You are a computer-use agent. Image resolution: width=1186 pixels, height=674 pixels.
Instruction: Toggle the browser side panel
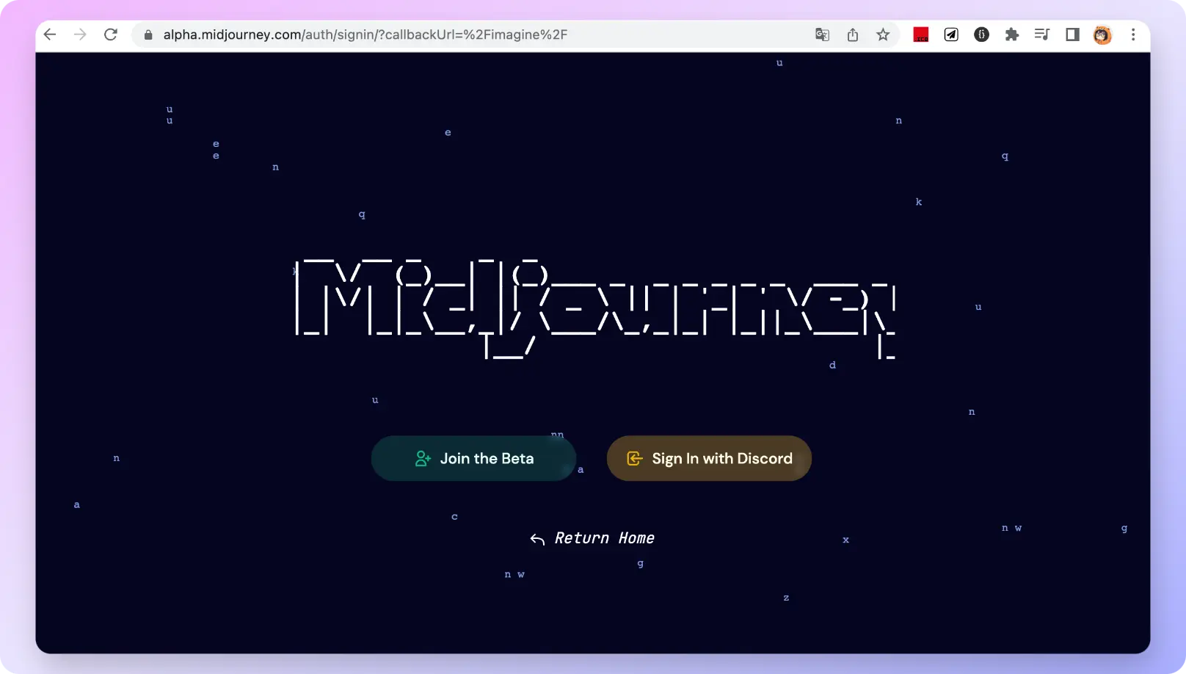(1072, 35)
